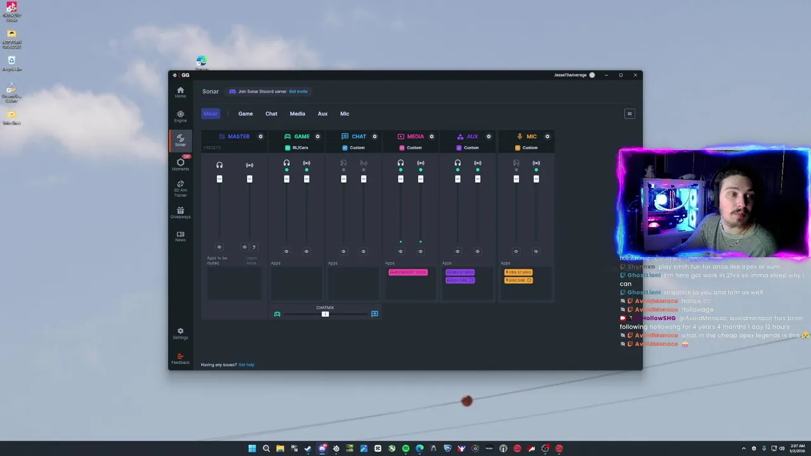Viewport: 811px width, 456px height.
Task: Open the CHAT Custom preset dropdown
Action: click(354, 148)
